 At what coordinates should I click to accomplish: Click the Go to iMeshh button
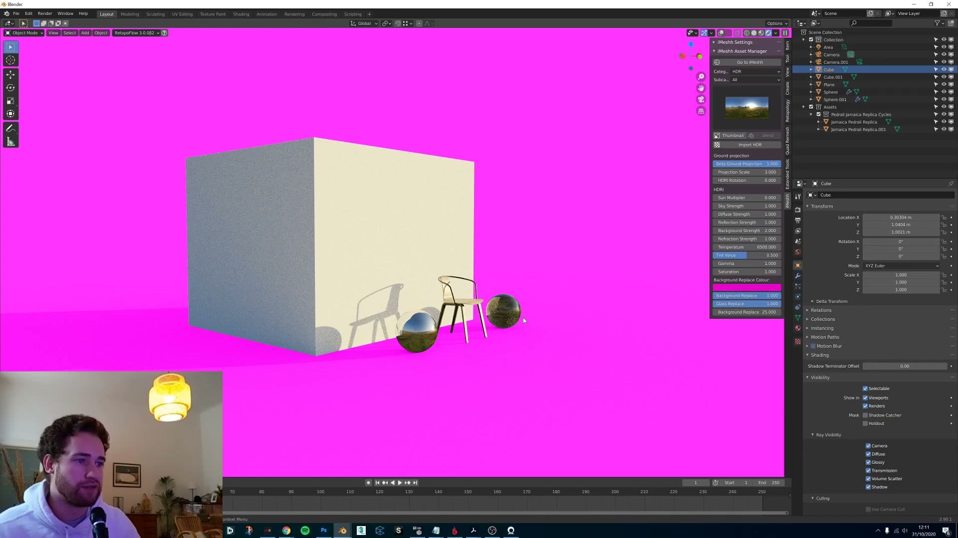pos(747,62)
